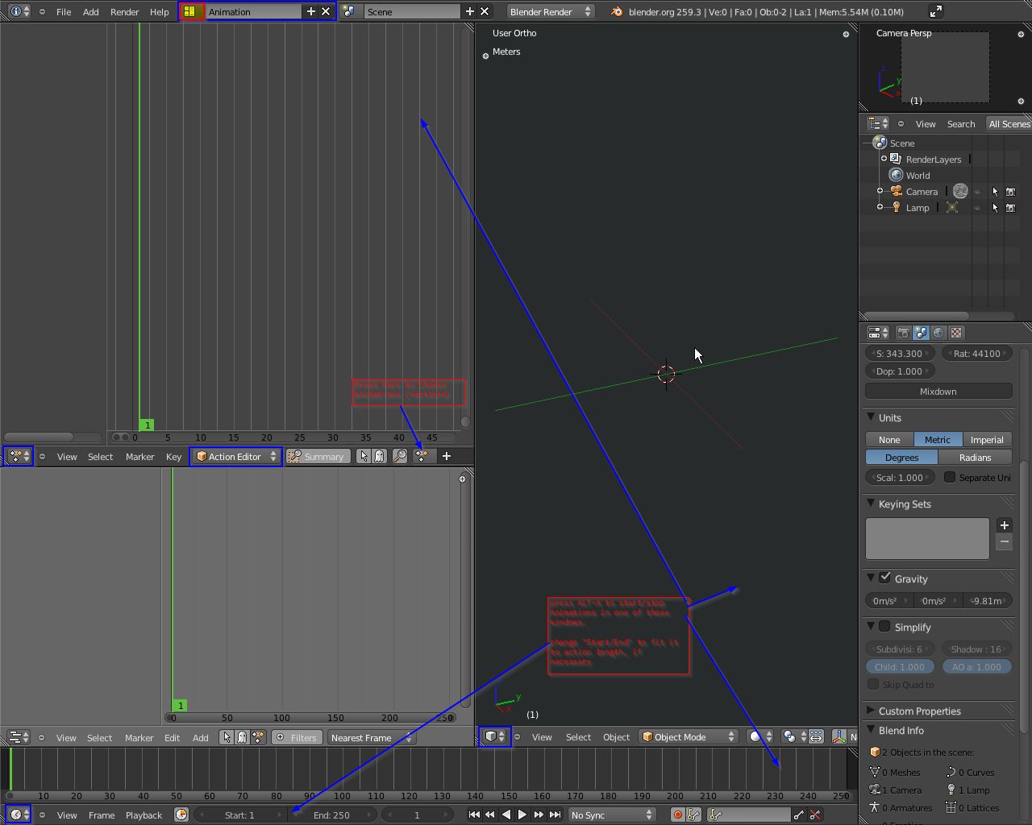This screenshot has width=1032, height=825.
Task: Toggle Lamp renderability camera icon in outliner
Action: pos(1010,208)
